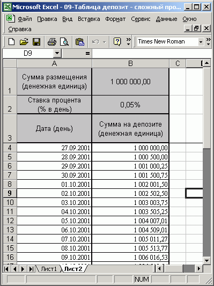The width and height of the screenshot is (214, 286).
Task: Open the Name Box dropdown arrow
Action: coord(57,54)
